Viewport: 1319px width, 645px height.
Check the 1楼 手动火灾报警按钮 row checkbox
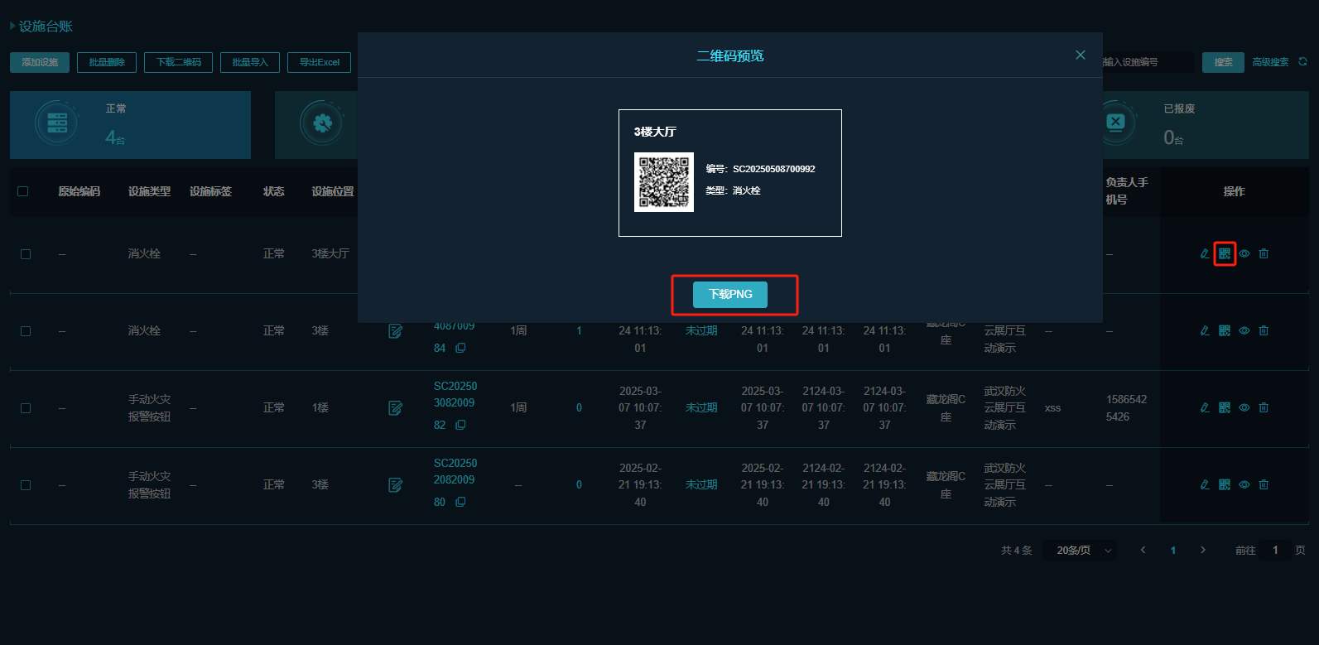[26, 408]
